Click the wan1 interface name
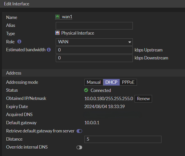185x156 pixels. 68,17
